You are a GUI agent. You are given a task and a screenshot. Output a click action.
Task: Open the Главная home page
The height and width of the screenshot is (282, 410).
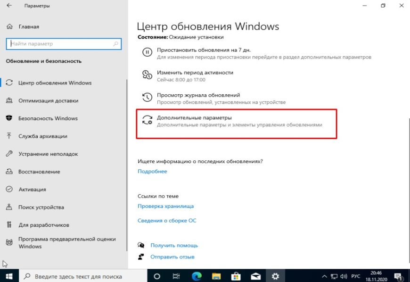(x=29, y=27)
